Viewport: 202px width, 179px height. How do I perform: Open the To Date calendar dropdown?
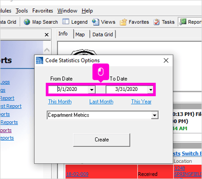[151, 89]
